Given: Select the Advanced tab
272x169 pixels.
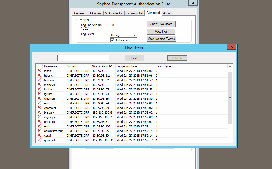Looking at the screenshot, I should (153, 13).
